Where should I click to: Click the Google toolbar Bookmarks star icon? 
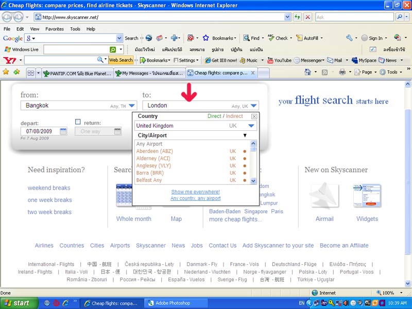pos(205,38)
